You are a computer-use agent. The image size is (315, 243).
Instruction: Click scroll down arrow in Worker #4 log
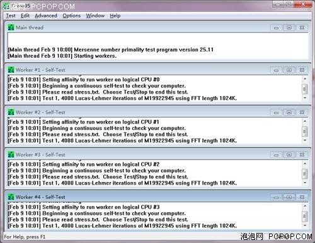[x=305, y=225]
